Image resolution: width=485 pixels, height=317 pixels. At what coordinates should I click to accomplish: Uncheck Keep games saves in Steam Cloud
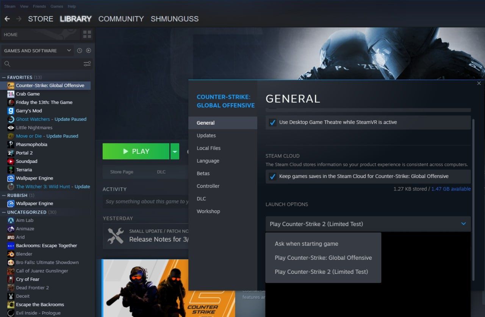tap(272, 176)
